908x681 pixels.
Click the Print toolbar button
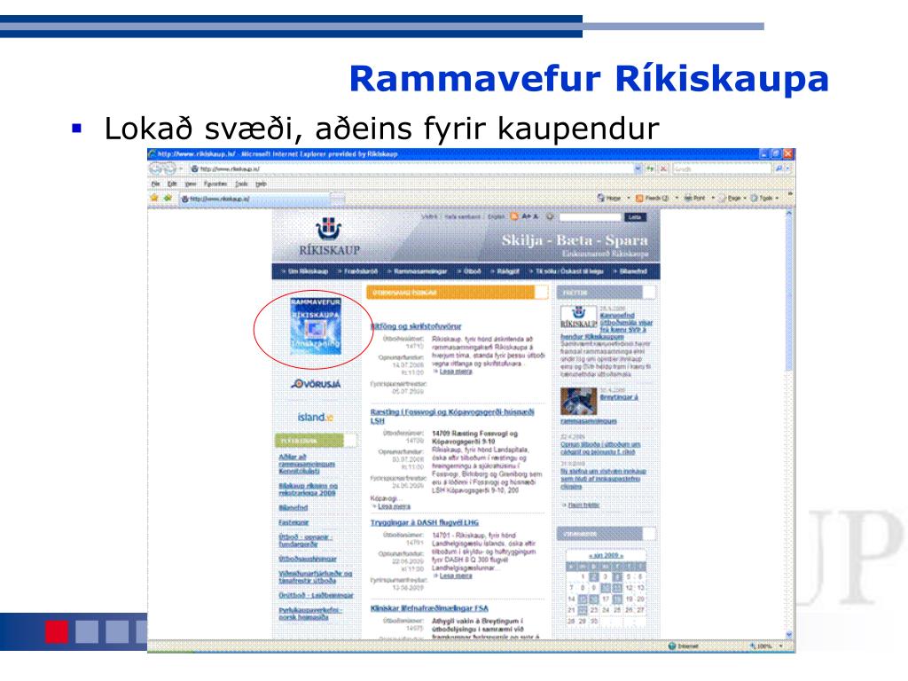[x=695, y=198]
